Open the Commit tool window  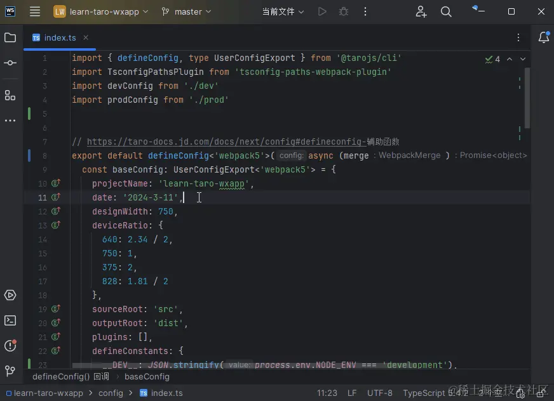10,63
